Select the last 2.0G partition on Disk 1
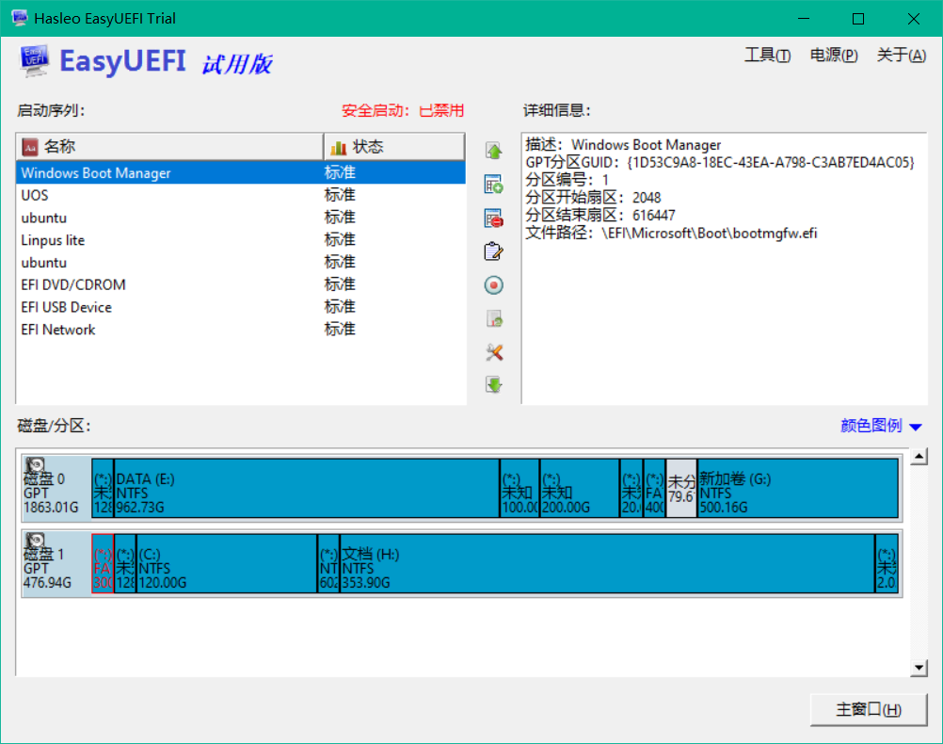 [887, 563]
